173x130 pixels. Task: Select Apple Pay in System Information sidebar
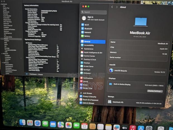[x=6, y=8]
